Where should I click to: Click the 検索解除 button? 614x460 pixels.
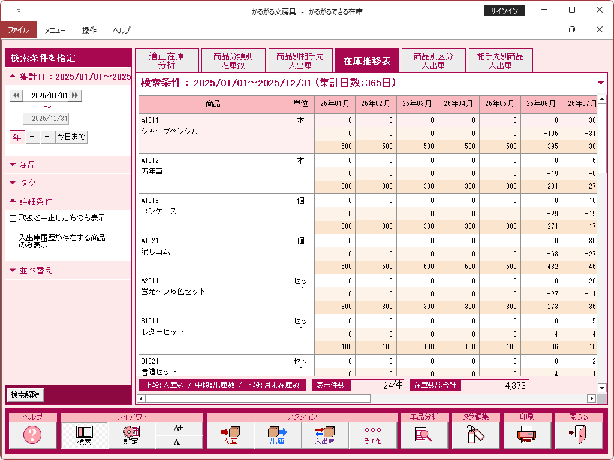[x=25, y=395]
